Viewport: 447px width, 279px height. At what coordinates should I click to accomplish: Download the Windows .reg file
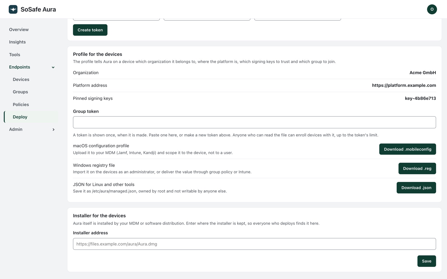[x=417, y=169]
